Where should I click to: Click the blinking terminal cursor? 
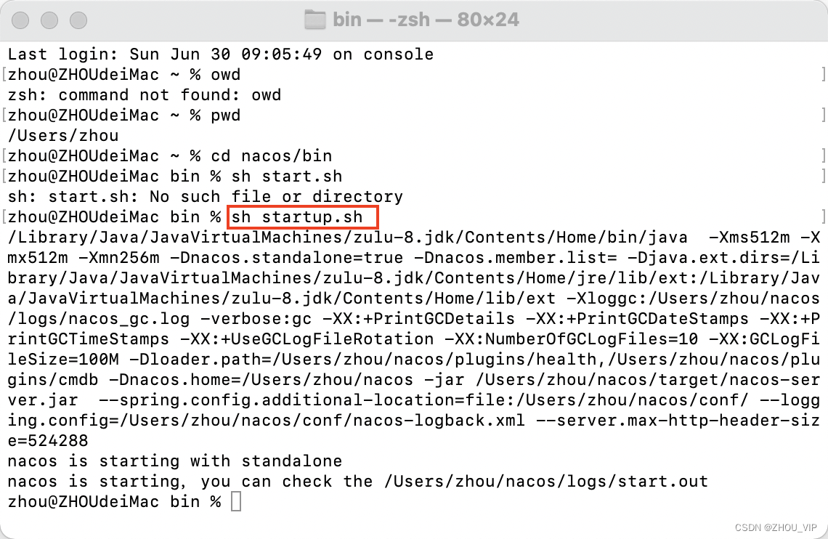(236, 501)
